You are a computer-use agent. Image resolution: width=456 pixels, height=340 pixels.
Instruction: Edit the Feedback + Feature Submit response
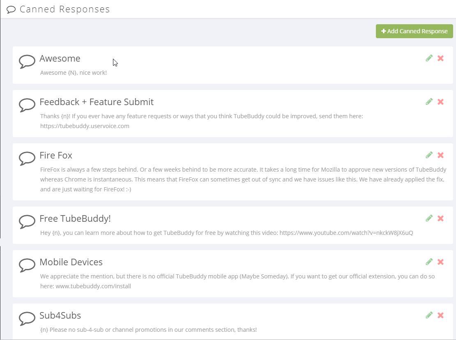pos(429,102)
